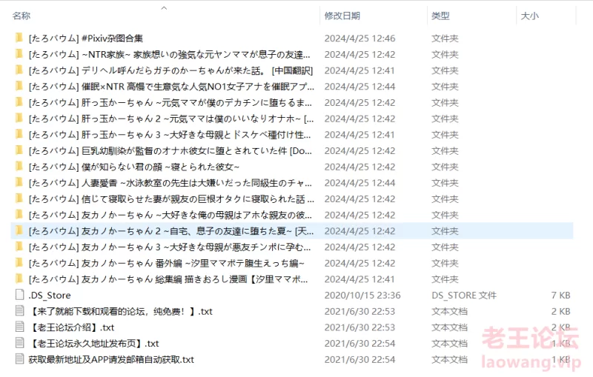
Task: Click folder icon for 肝っ玉かーちゃん 2 row
Action: 19,119
